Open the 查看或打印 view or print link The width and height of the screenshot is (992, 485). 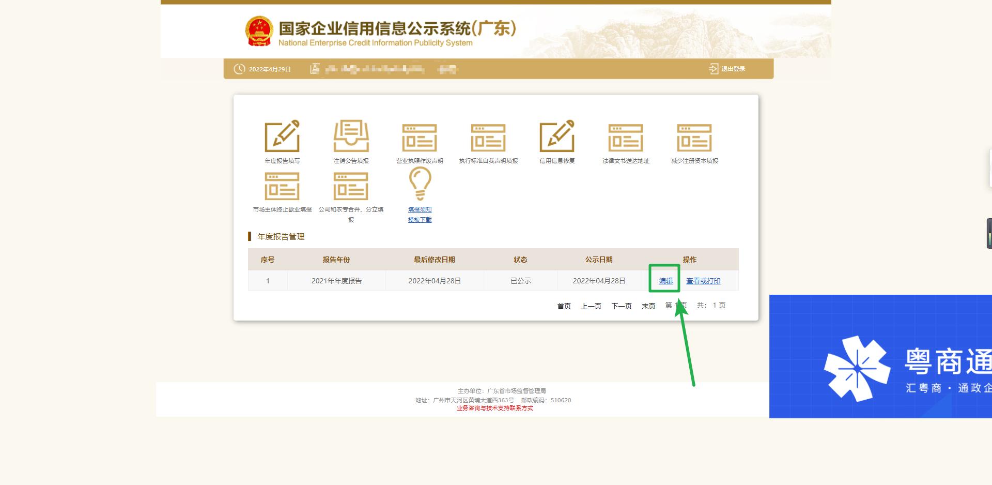(703, 281)
